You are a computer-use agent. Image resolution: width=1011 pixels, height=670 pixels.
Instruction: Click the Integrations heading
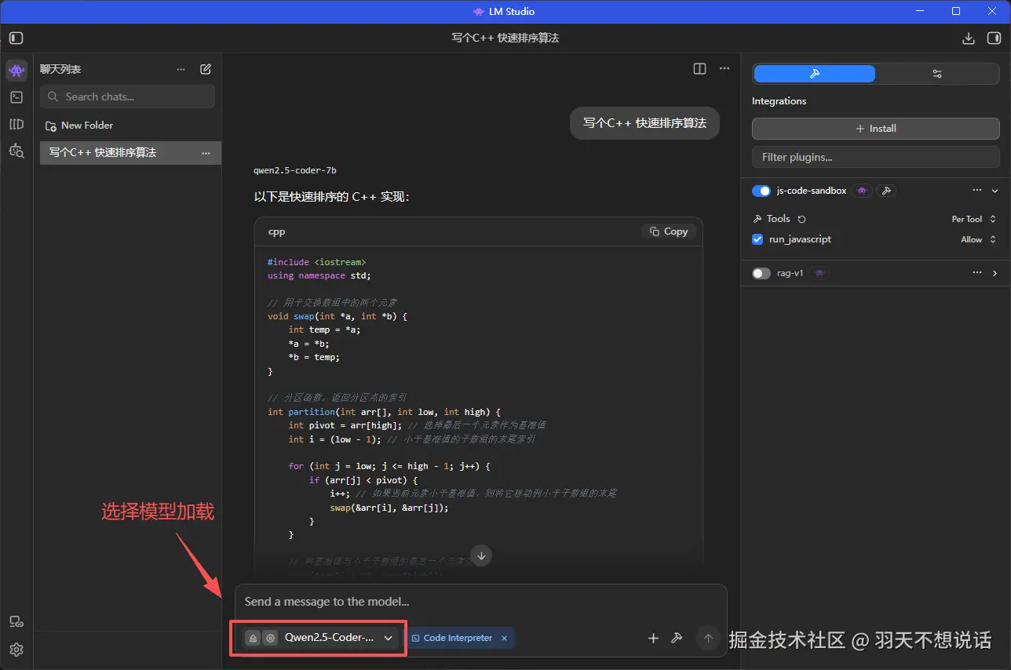tap(779, 101)
